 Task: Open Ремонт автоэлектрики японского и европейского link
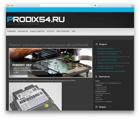(109, 53)
